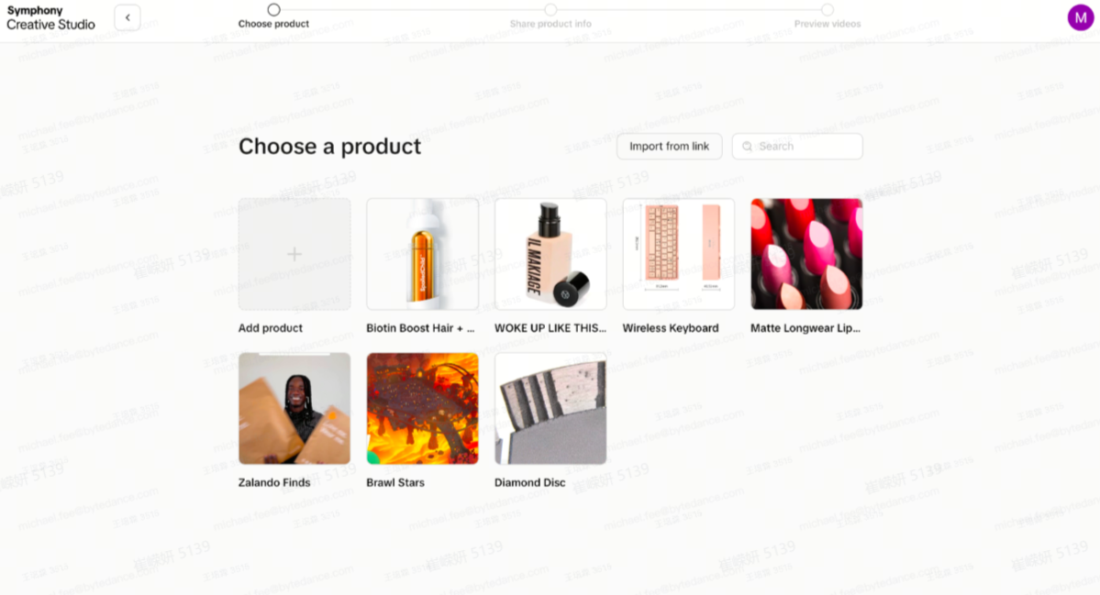Screen dimensions: 1100x595
Task: Pick the Zalando Finds product image
Action: 294,409
